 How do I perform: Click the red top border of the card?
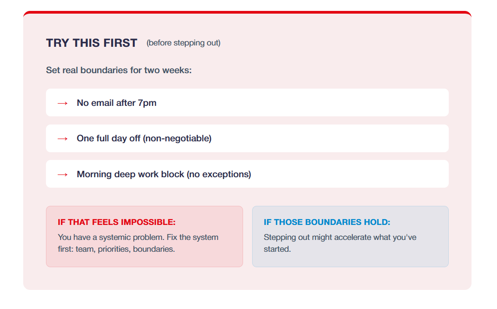pos(247,12)
